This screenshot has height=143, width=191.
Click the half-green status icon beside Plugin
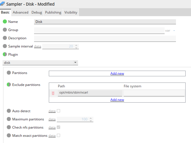(5, 55)
